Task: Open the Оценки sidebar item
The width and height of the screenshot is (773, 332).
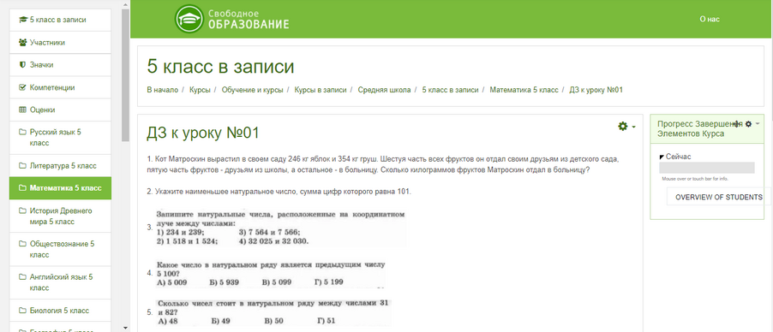Action: (60, 110)
